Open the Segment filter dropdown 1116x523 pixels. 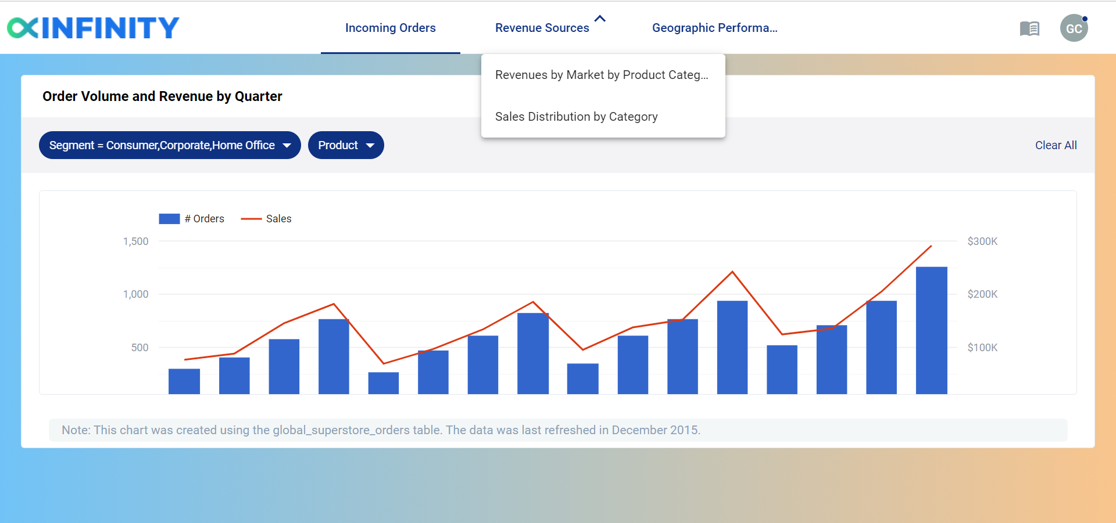(x=170, y=145)
